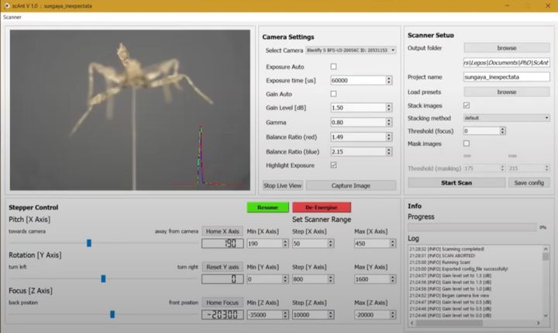Click the Home X Axis button

[x=222, y=231]
